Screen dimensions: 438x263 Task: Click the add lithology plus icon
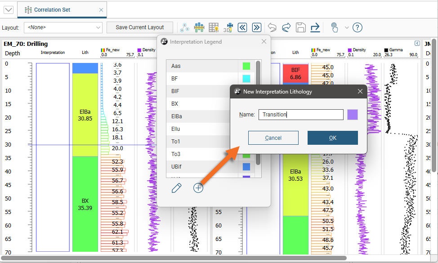(x=198, y=188)
